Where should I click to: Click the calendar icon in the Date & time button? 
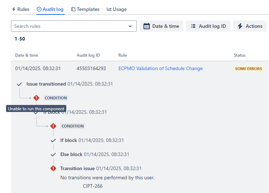[147, 26]
